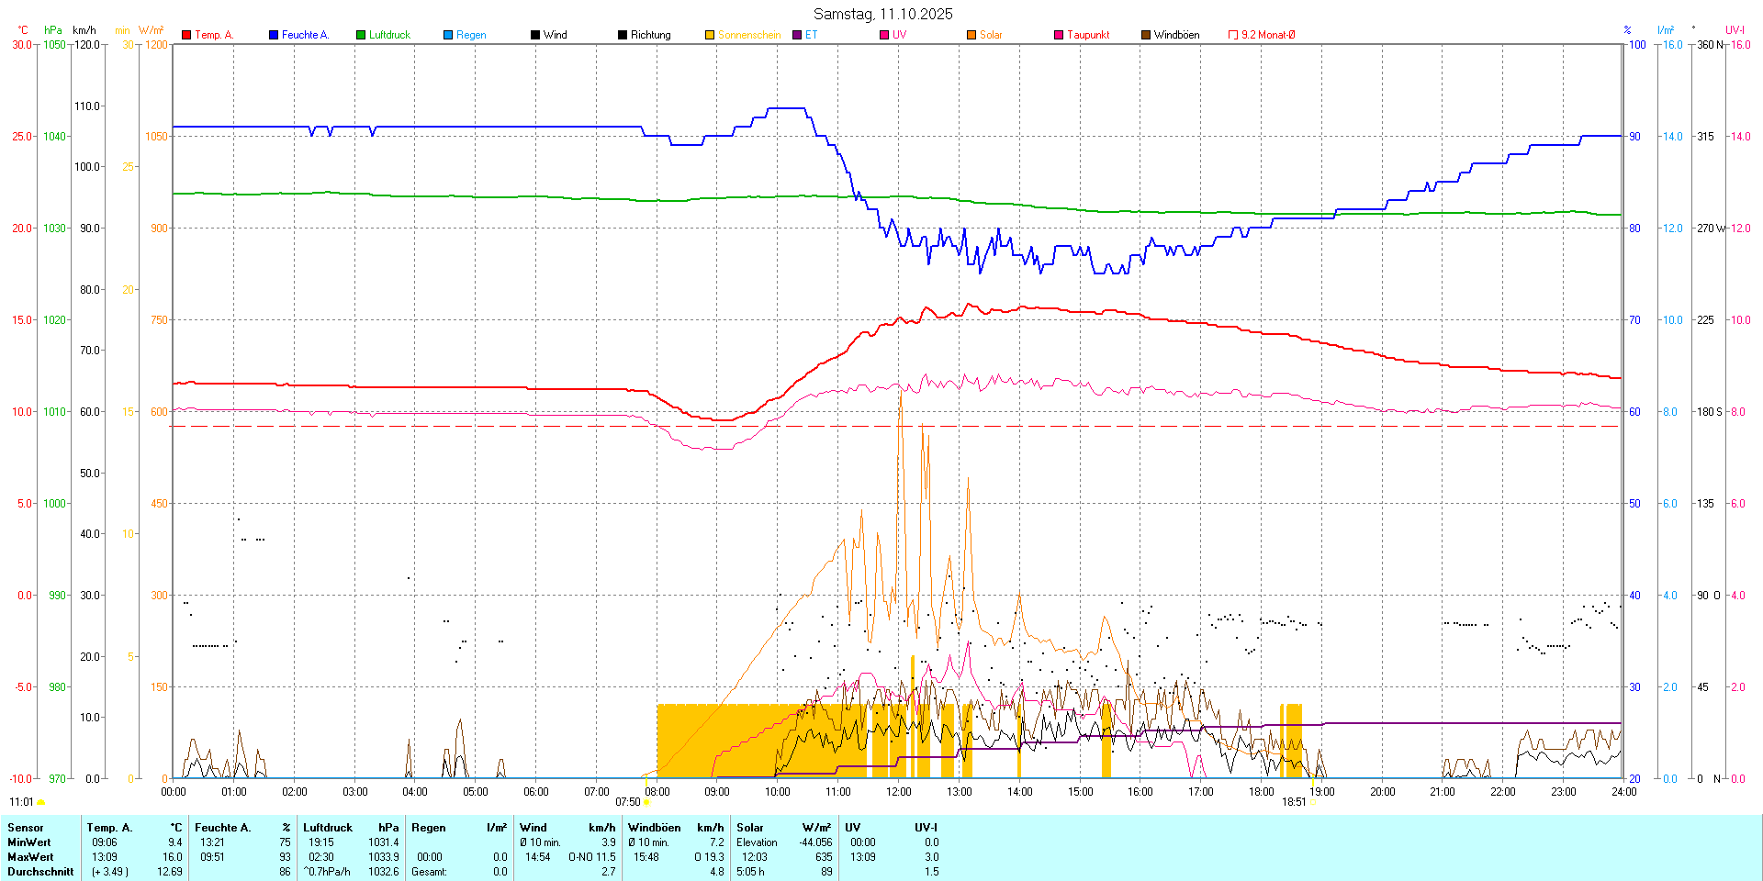Click the 12:00 time axis label
The image size is (1763, 881).
(x=898, y=792)
